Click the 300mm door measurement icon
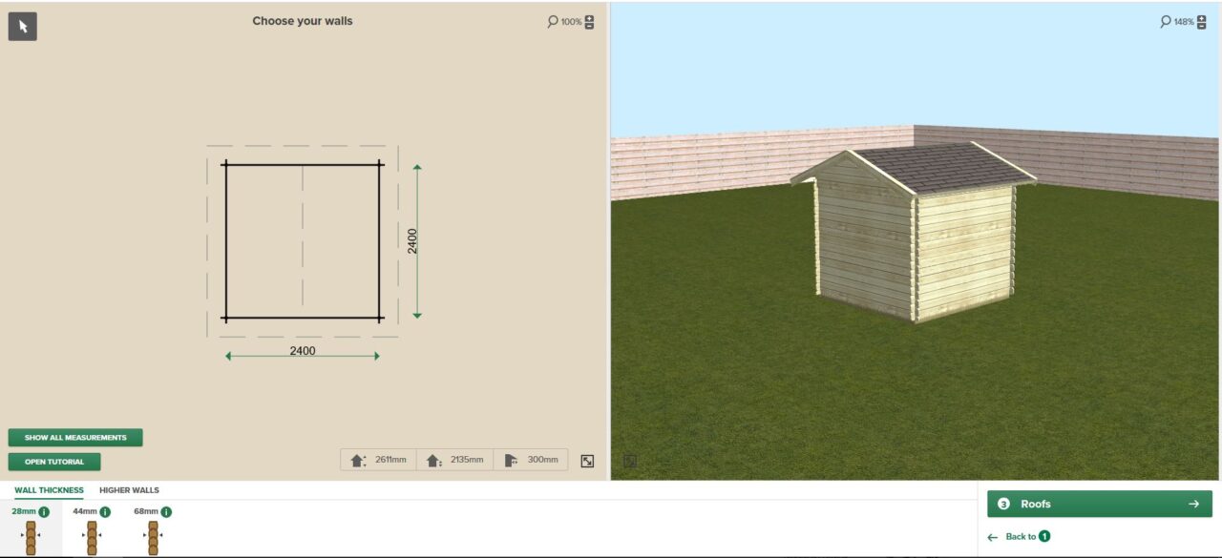The width and height of the screenshot is (1222, 558). pyautogui.click(x=508, y=459)
